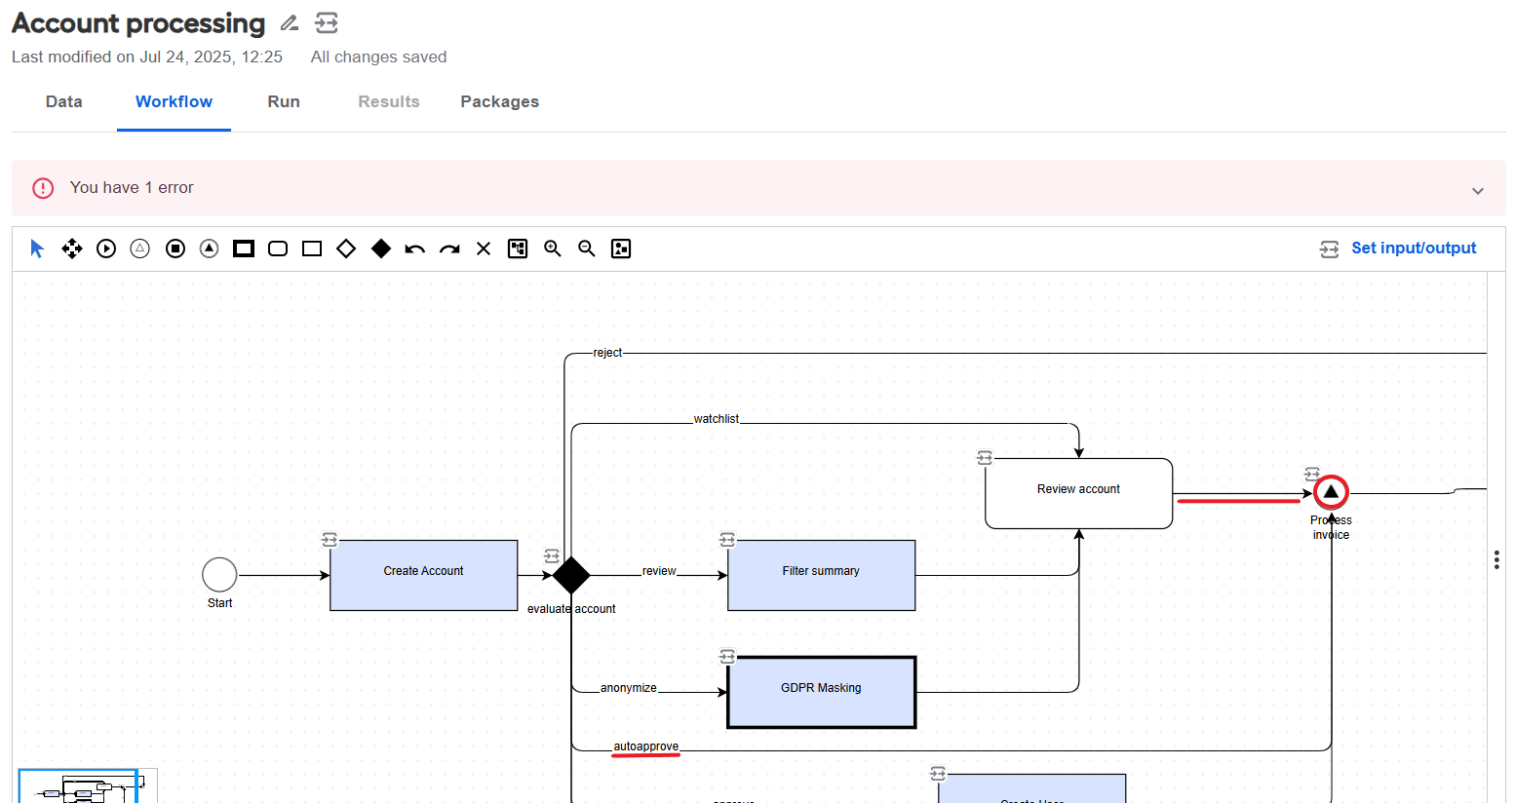Select the Filter summary task node
This screenshot has width=1515, height=803.
tap(822, 575)
